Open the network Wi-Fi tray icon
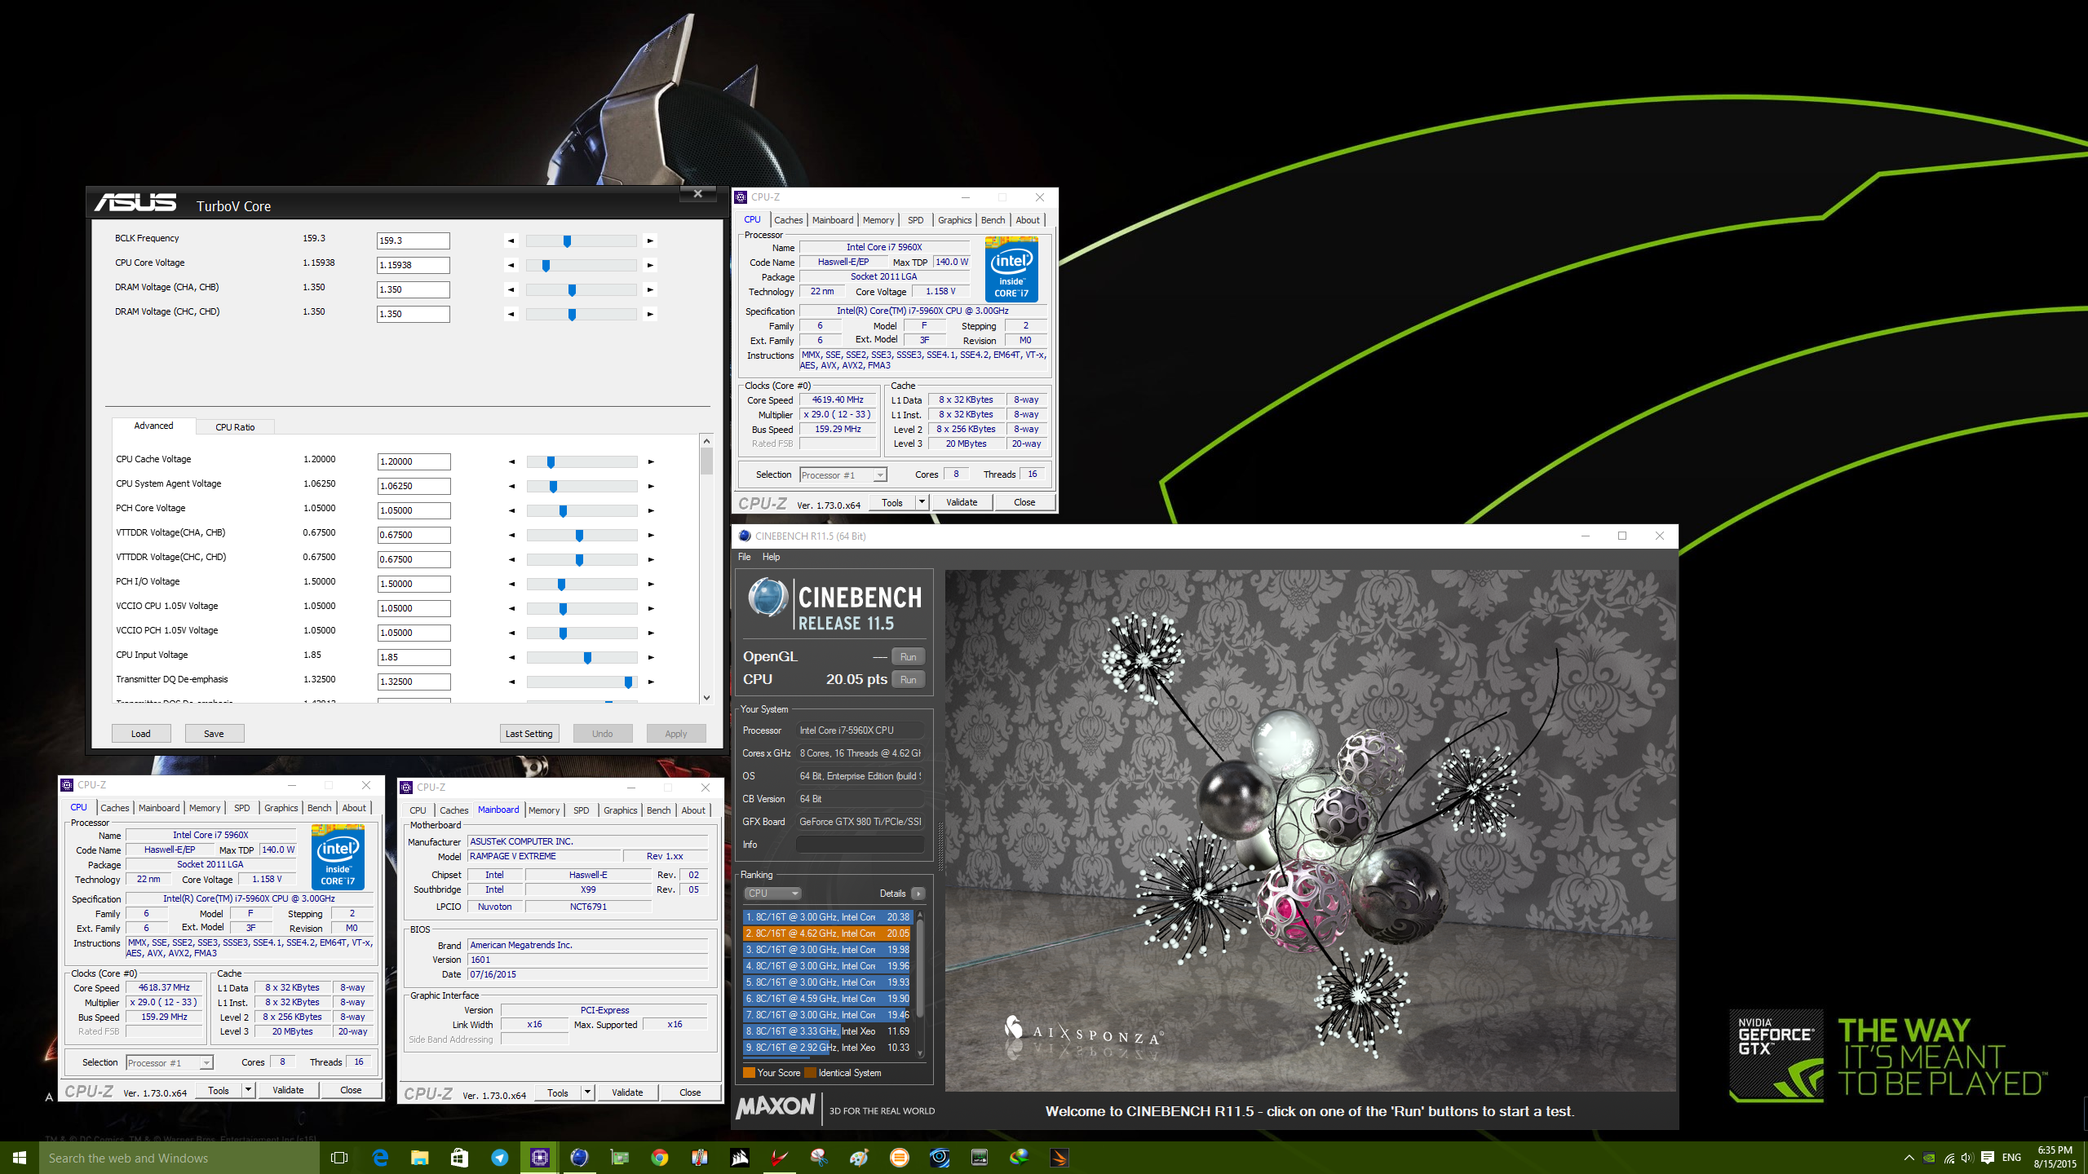The height and width of the screenshot is (1174, 2088). tap(1949, 1158)
